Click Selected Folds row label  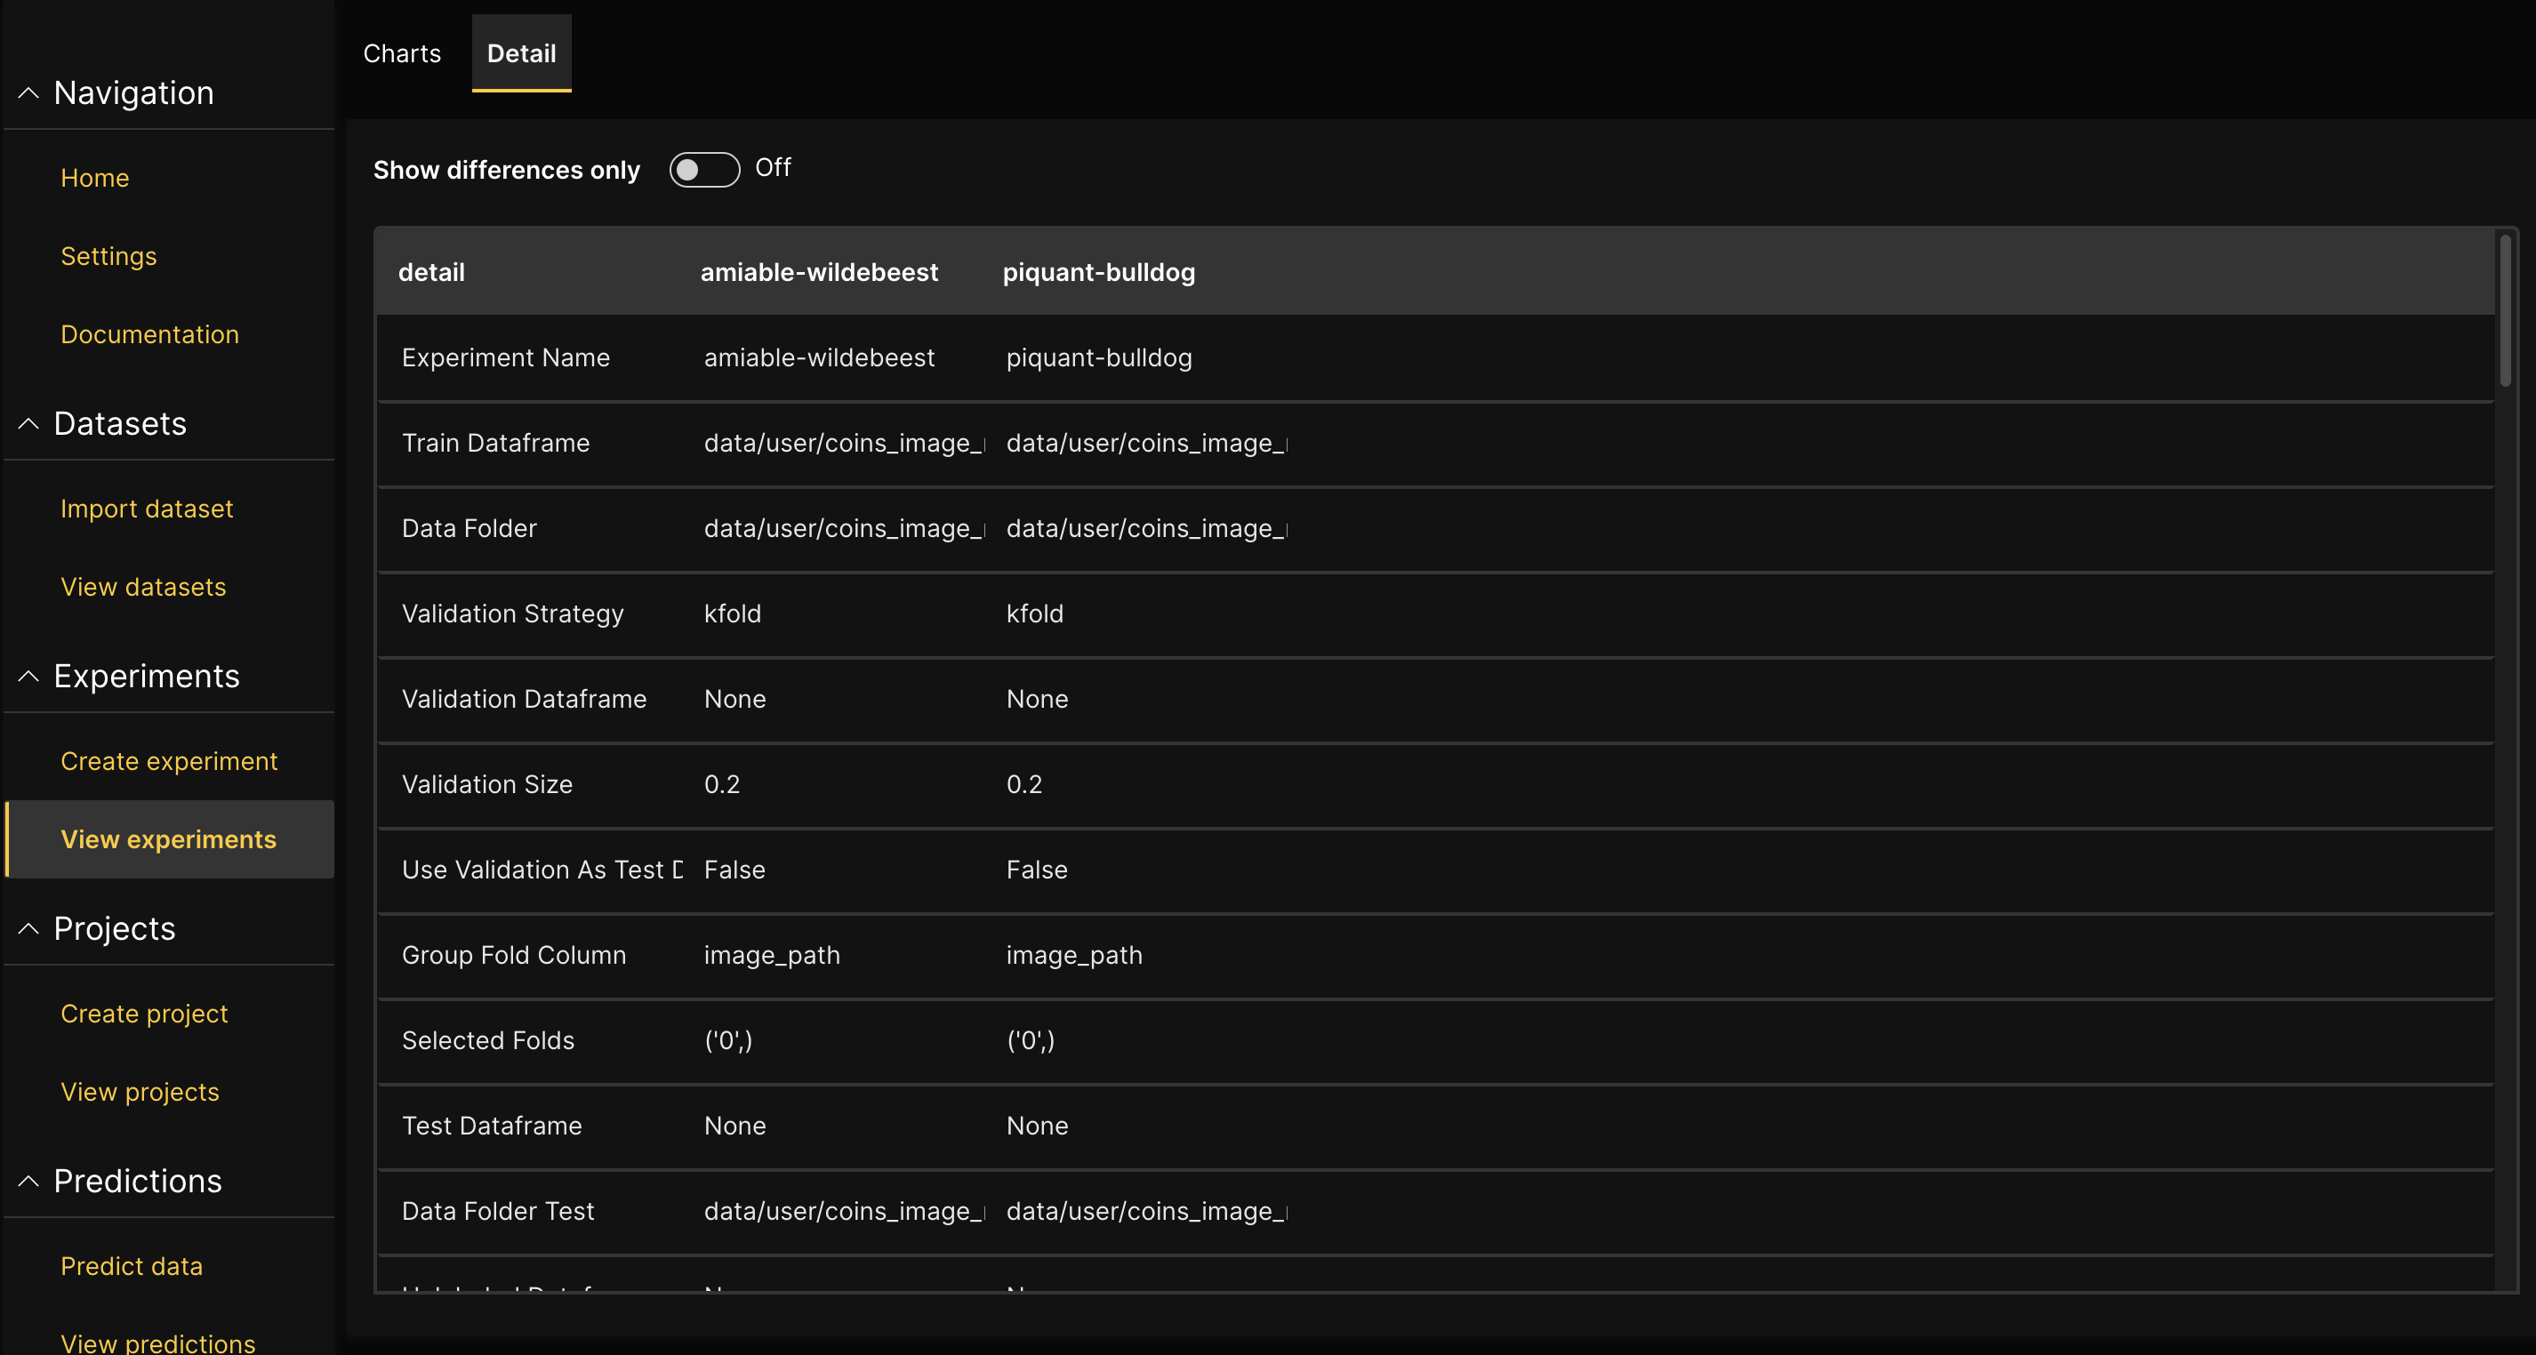tap(487, 1040)
